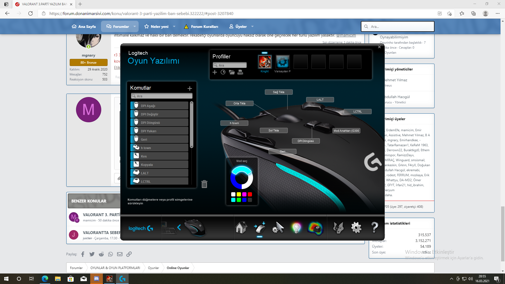Screen dimensions: 505x284
Task: Select the DPI Değiştir command
Action: [159, 114]
